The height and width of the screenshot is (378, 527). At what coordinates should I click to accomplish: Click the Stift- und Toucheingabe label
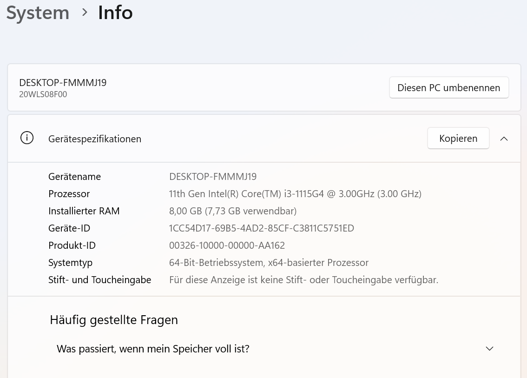(99, 280)
